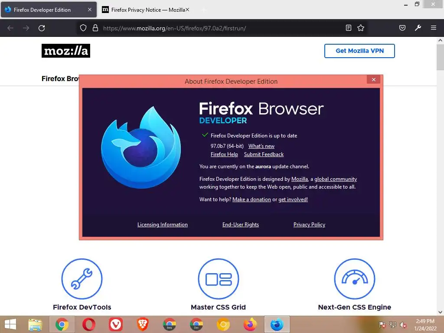444x333 pixels.
Task: Launch Chrome Beta from the taskbar
Action: click(x=170, y=324)
